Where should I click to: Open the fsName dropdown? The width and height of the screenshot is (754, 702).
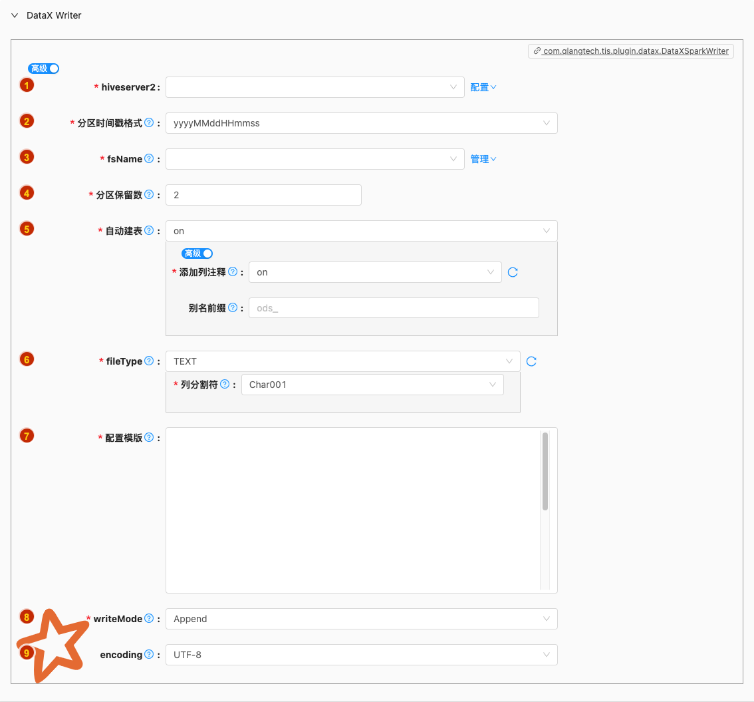315,159
